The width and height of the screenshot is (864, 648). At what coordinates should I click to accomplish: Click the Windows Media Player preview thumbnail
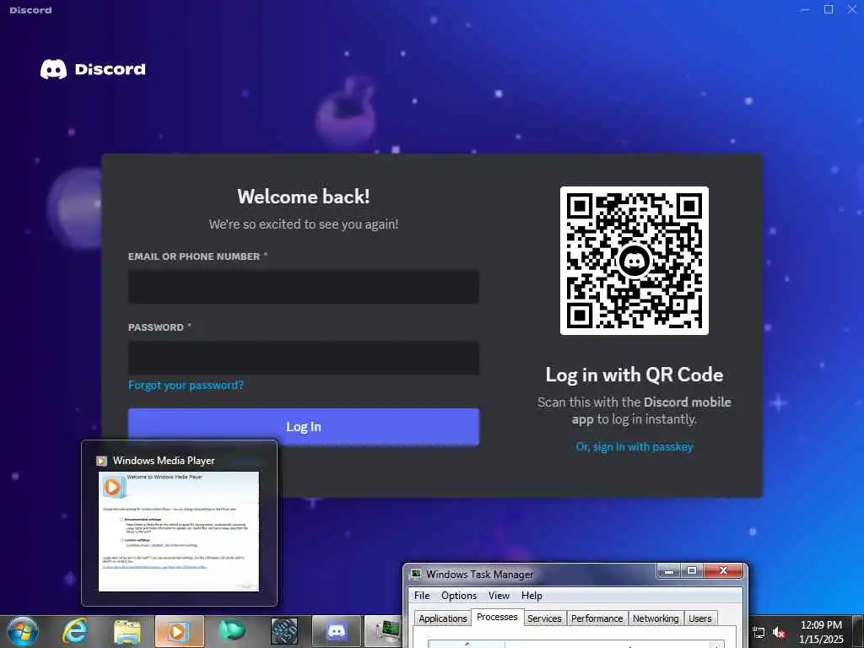pos(179,532)
